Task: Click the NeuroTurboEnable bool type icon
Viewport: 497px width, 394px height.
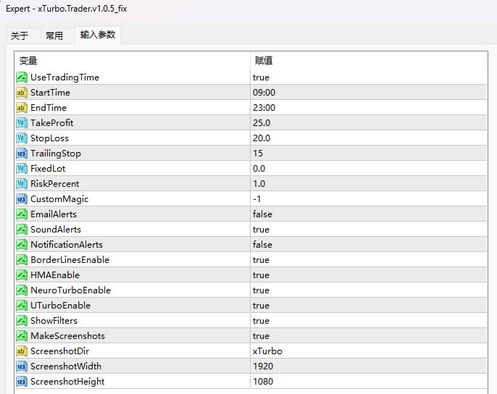Action: pyautogui.click(x=22, y=290)
